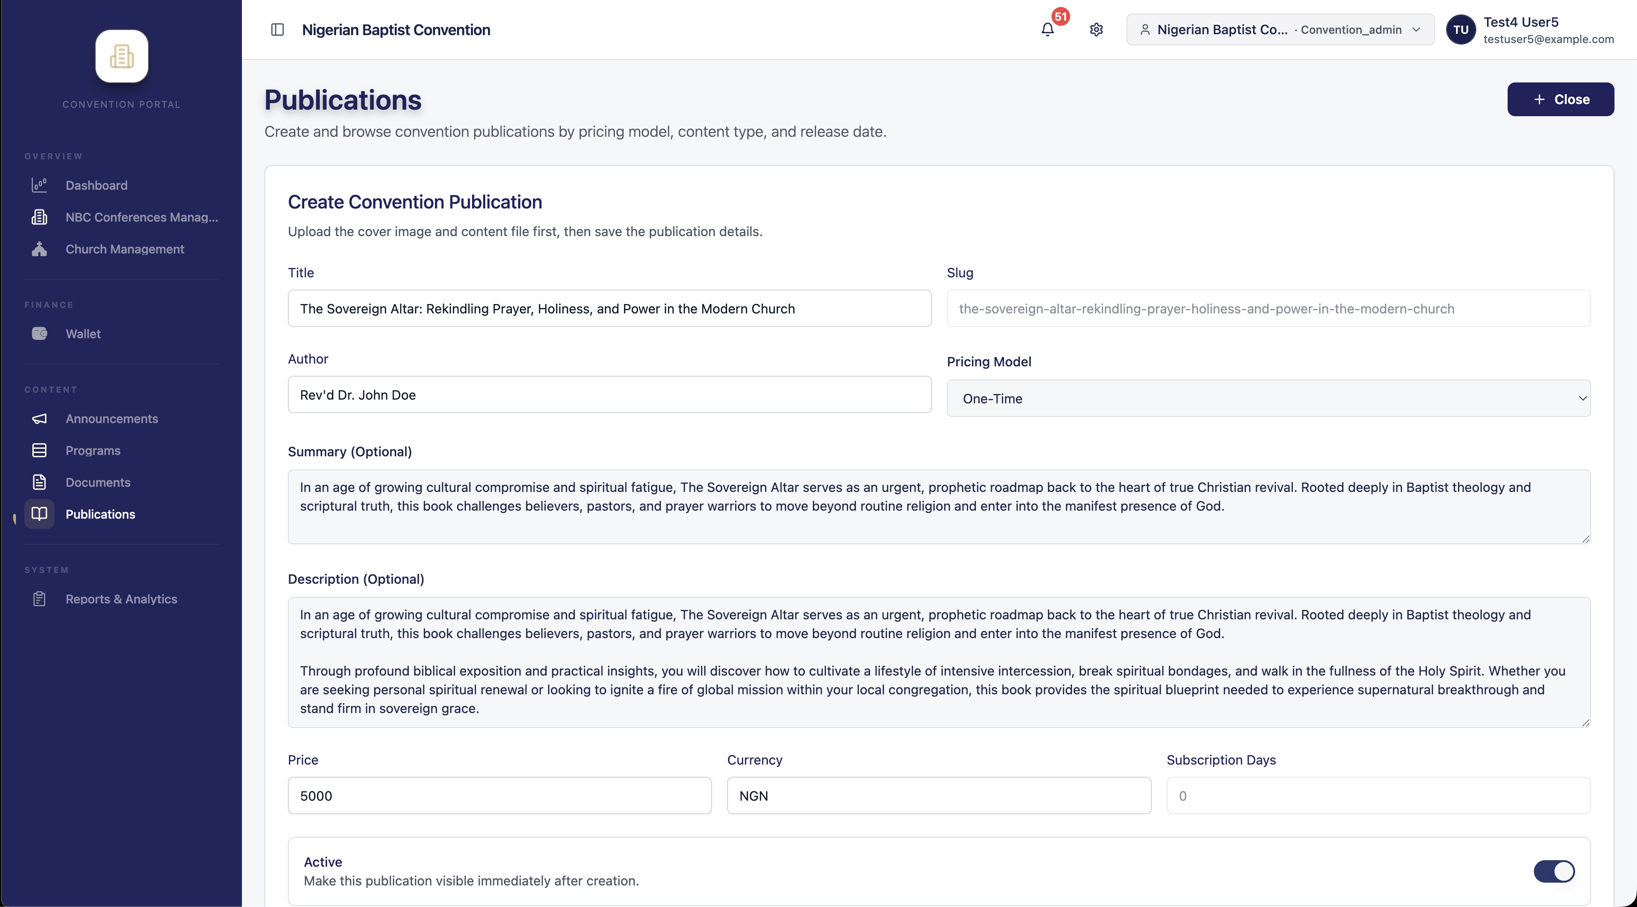Expand the Convention_admin role selector

point(1280,30)
